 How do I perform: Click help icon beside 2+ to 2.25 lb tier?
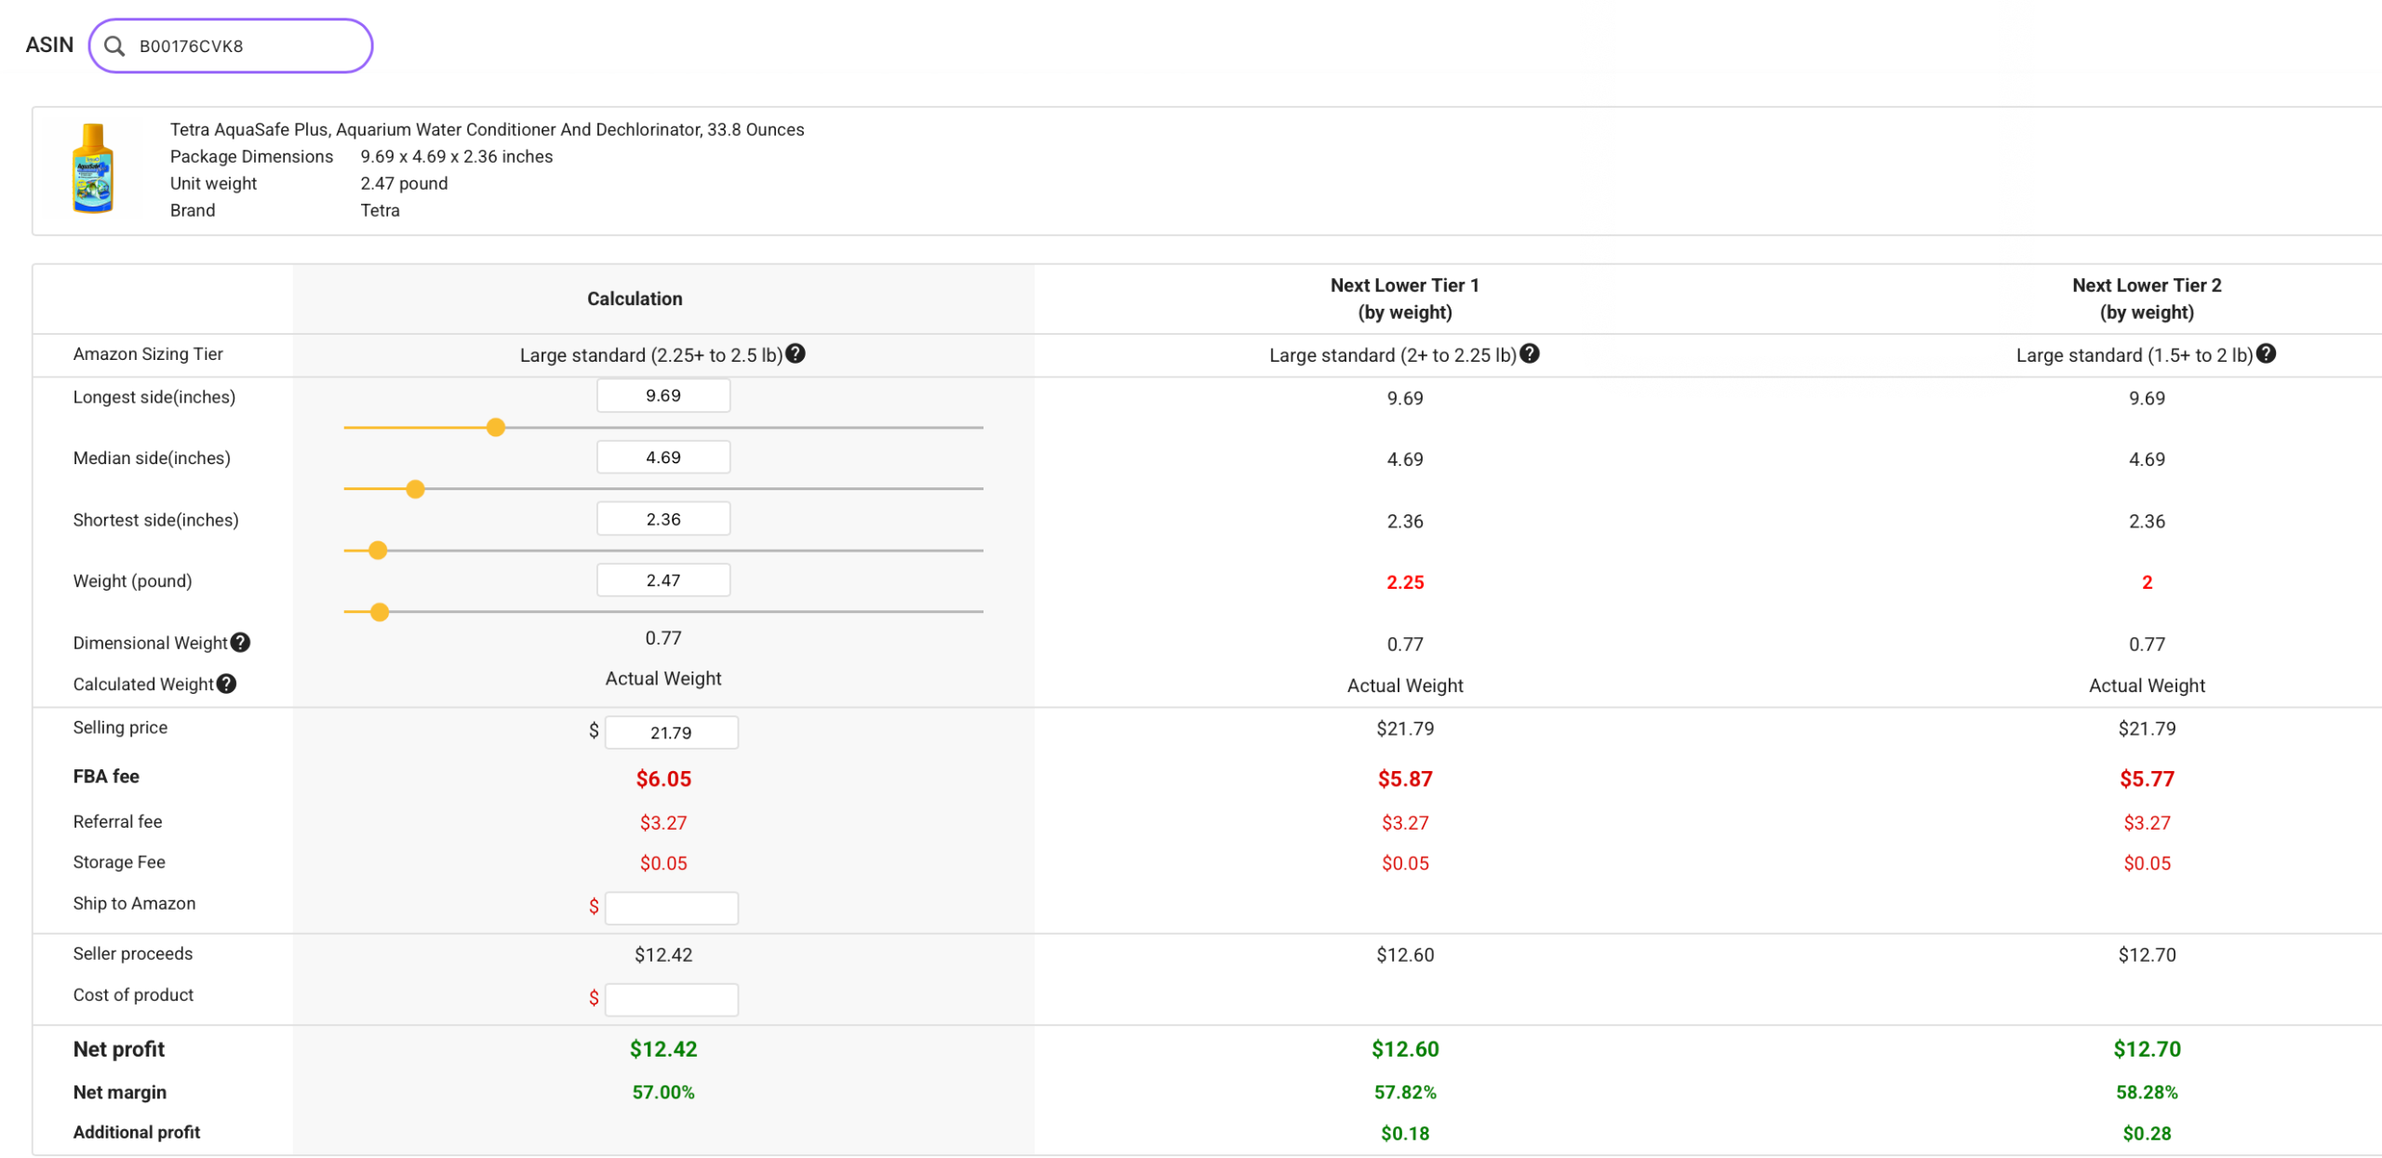(x=1529, y=353)
